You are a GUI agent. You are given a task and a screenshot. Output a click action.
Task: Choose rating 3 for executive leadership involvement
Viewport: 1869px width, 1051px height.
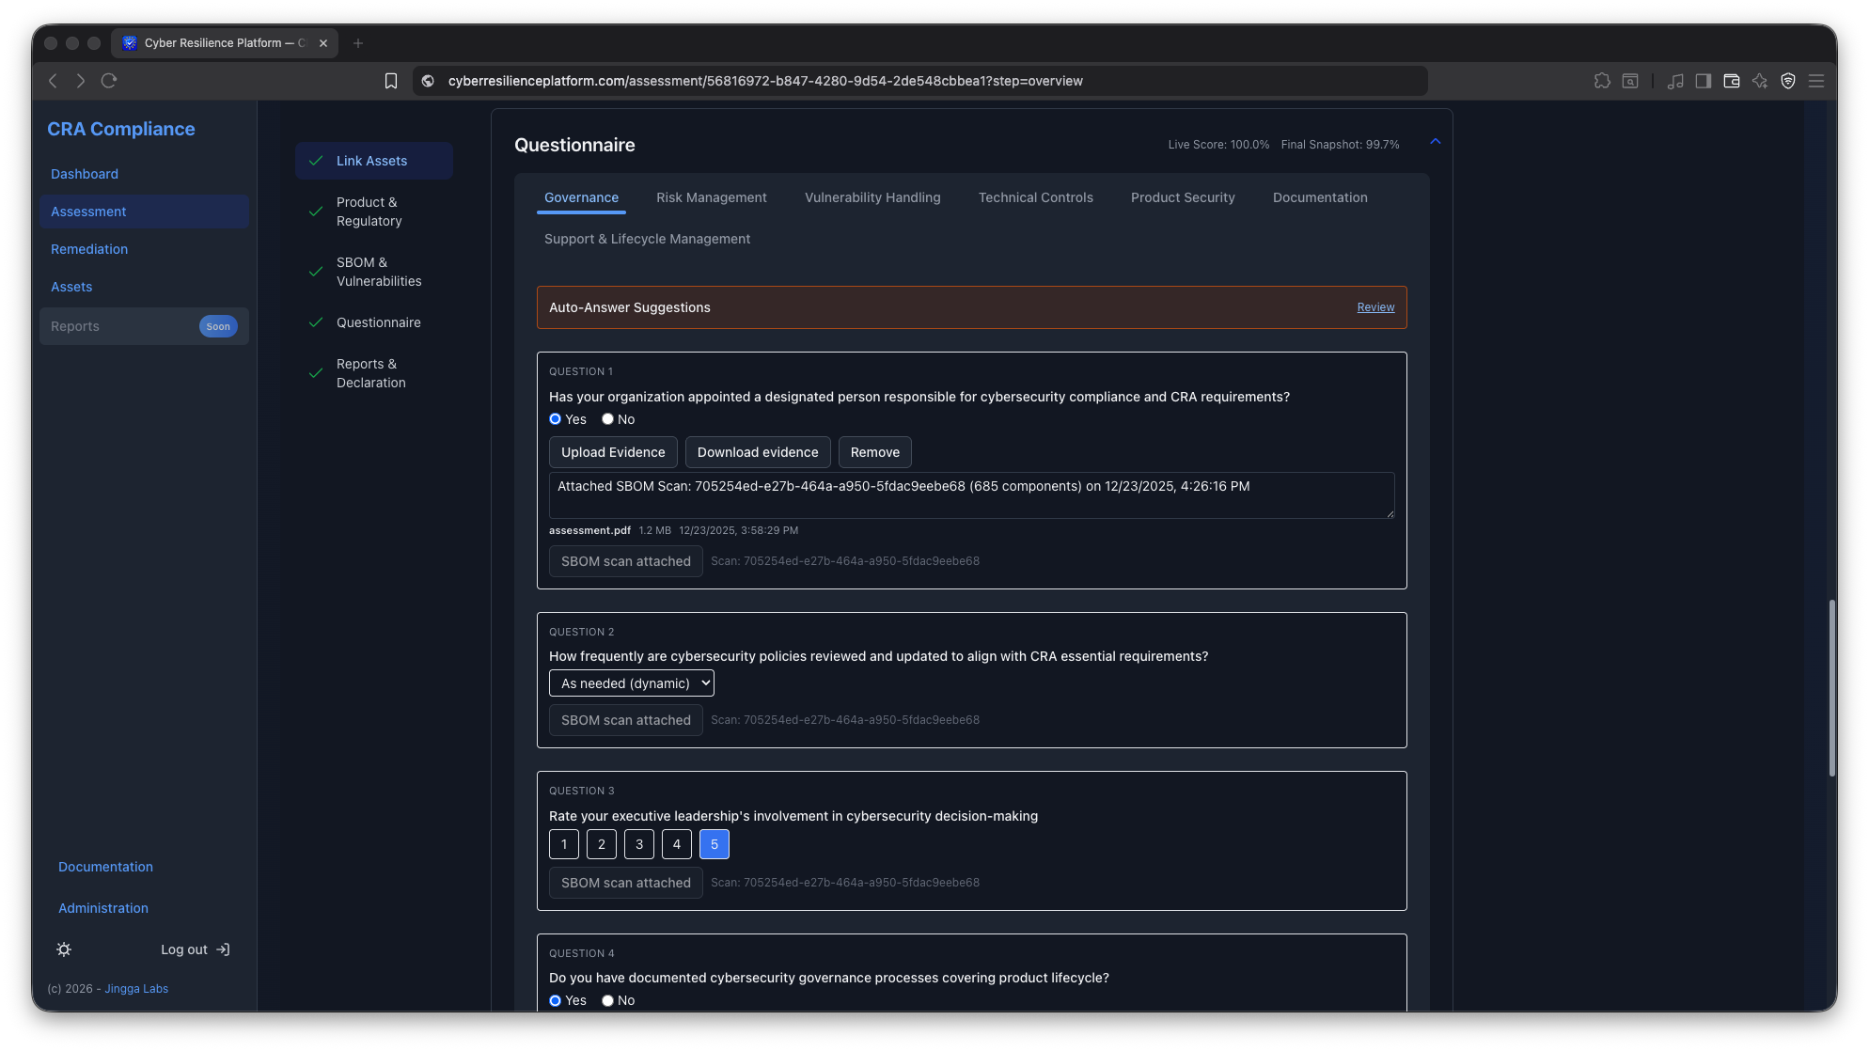[639, 844]
